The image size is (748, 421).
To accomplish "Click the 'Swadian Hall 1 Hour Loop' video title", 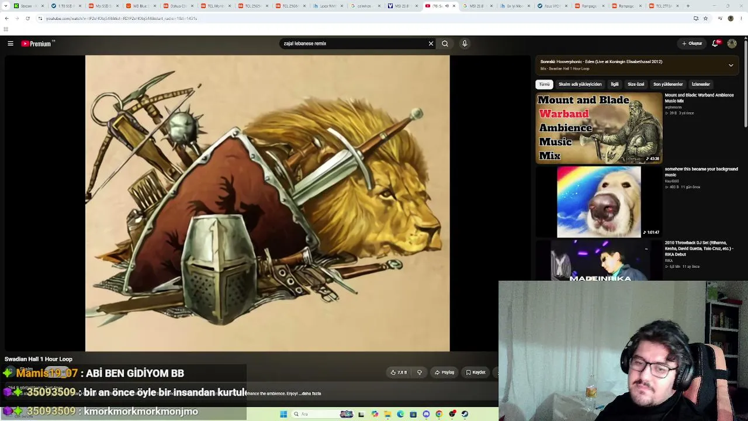I will pyautogui.click(x=39, y=359).
